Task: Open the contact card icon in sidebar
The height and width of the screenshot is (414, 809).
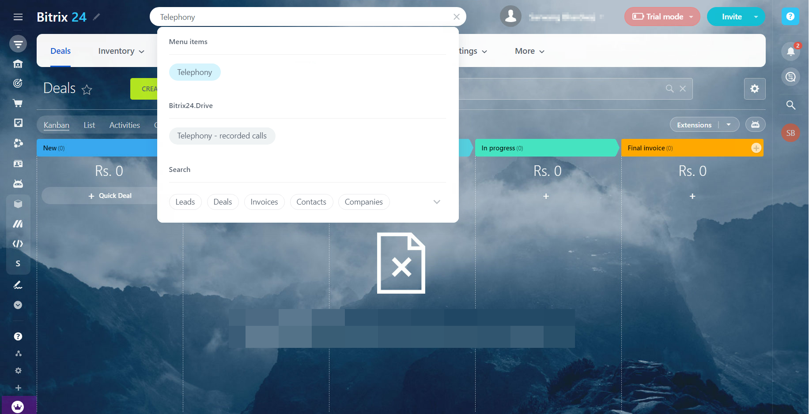Action: [18, 164]
